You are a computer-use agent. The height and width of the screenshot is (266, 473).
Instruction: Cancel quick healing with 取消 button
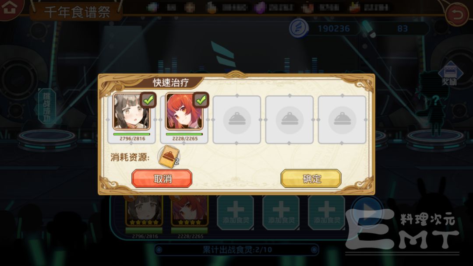(x=162, y=178)
